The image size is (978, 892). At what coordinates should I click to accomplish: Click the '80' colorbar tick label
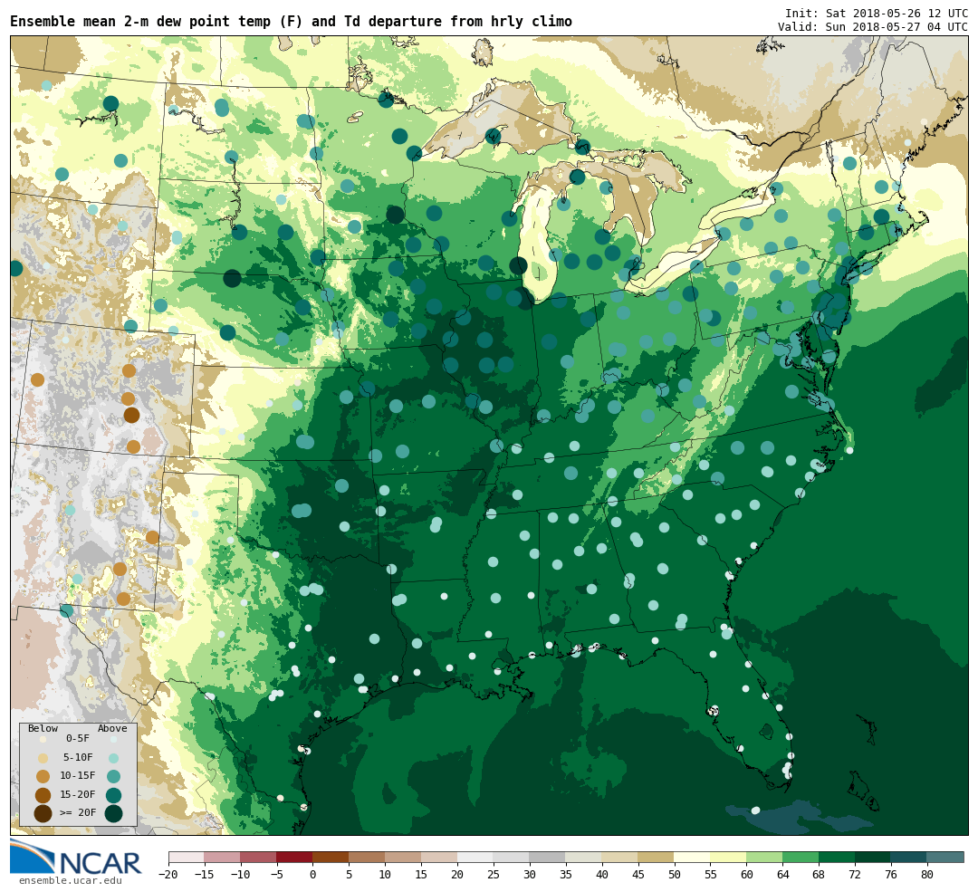(927, 875)
